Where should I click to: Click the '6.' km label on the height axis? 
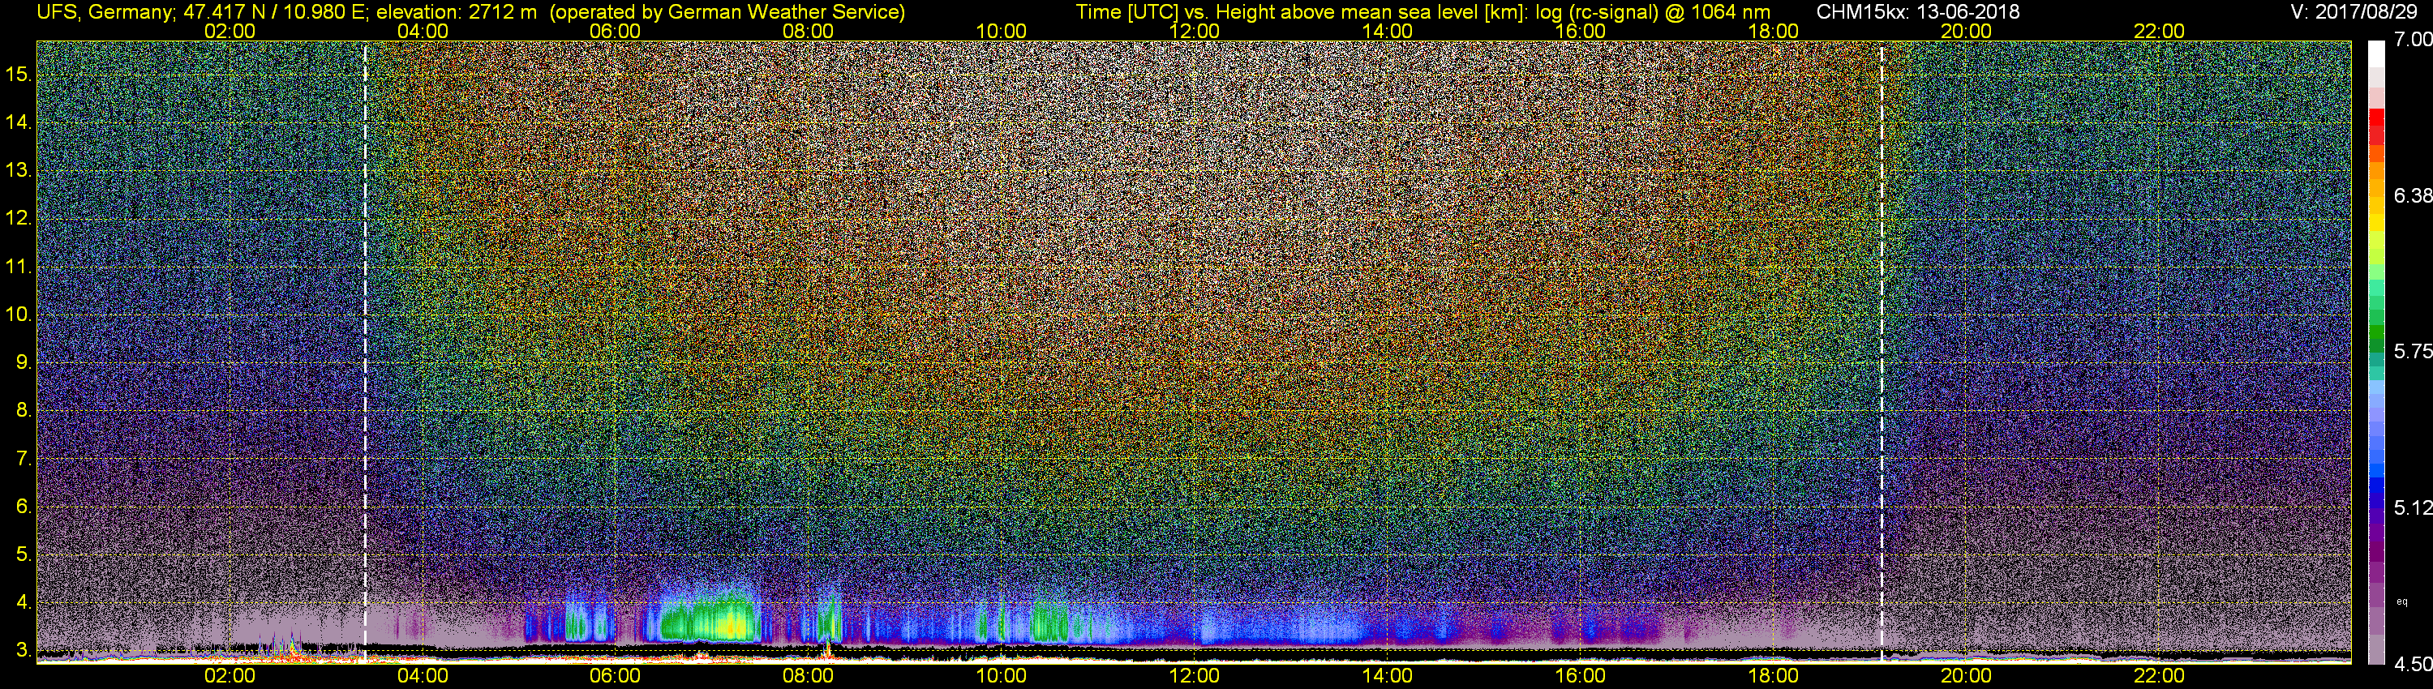click(24, 507)
